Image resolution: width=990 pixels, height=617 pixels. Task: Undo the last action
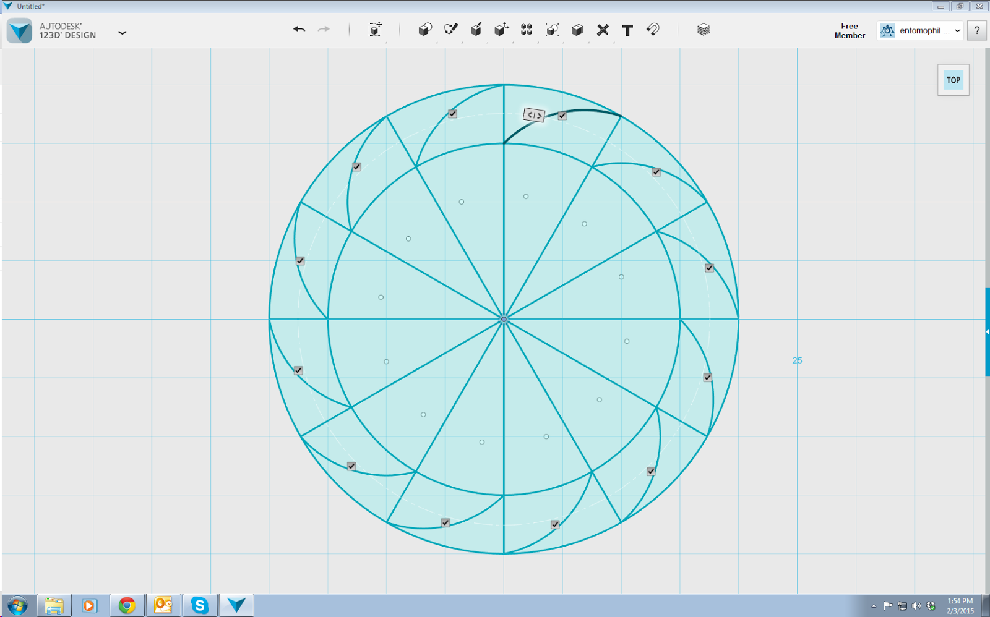click(299, 29)
